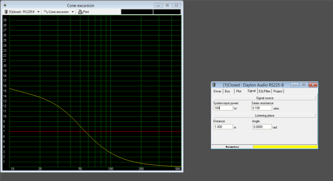
Task: Minimize the Cone excursion window
Action: 158,5
